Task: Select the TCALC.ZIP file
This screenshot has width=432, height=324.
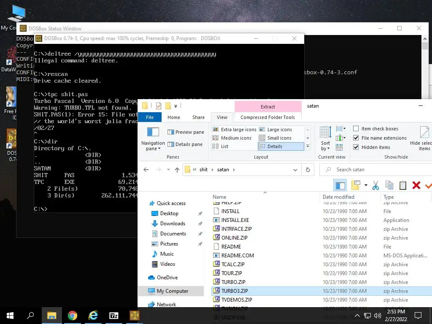Action: pos(233,264)
